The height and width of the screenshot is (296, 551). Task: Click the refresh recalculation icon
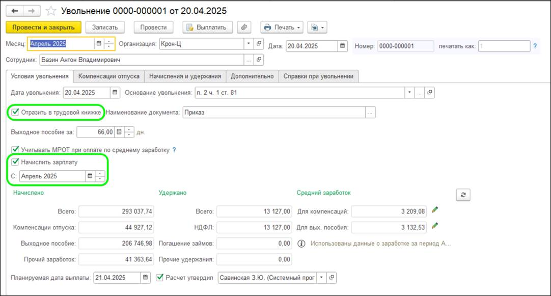pos(463,195)
